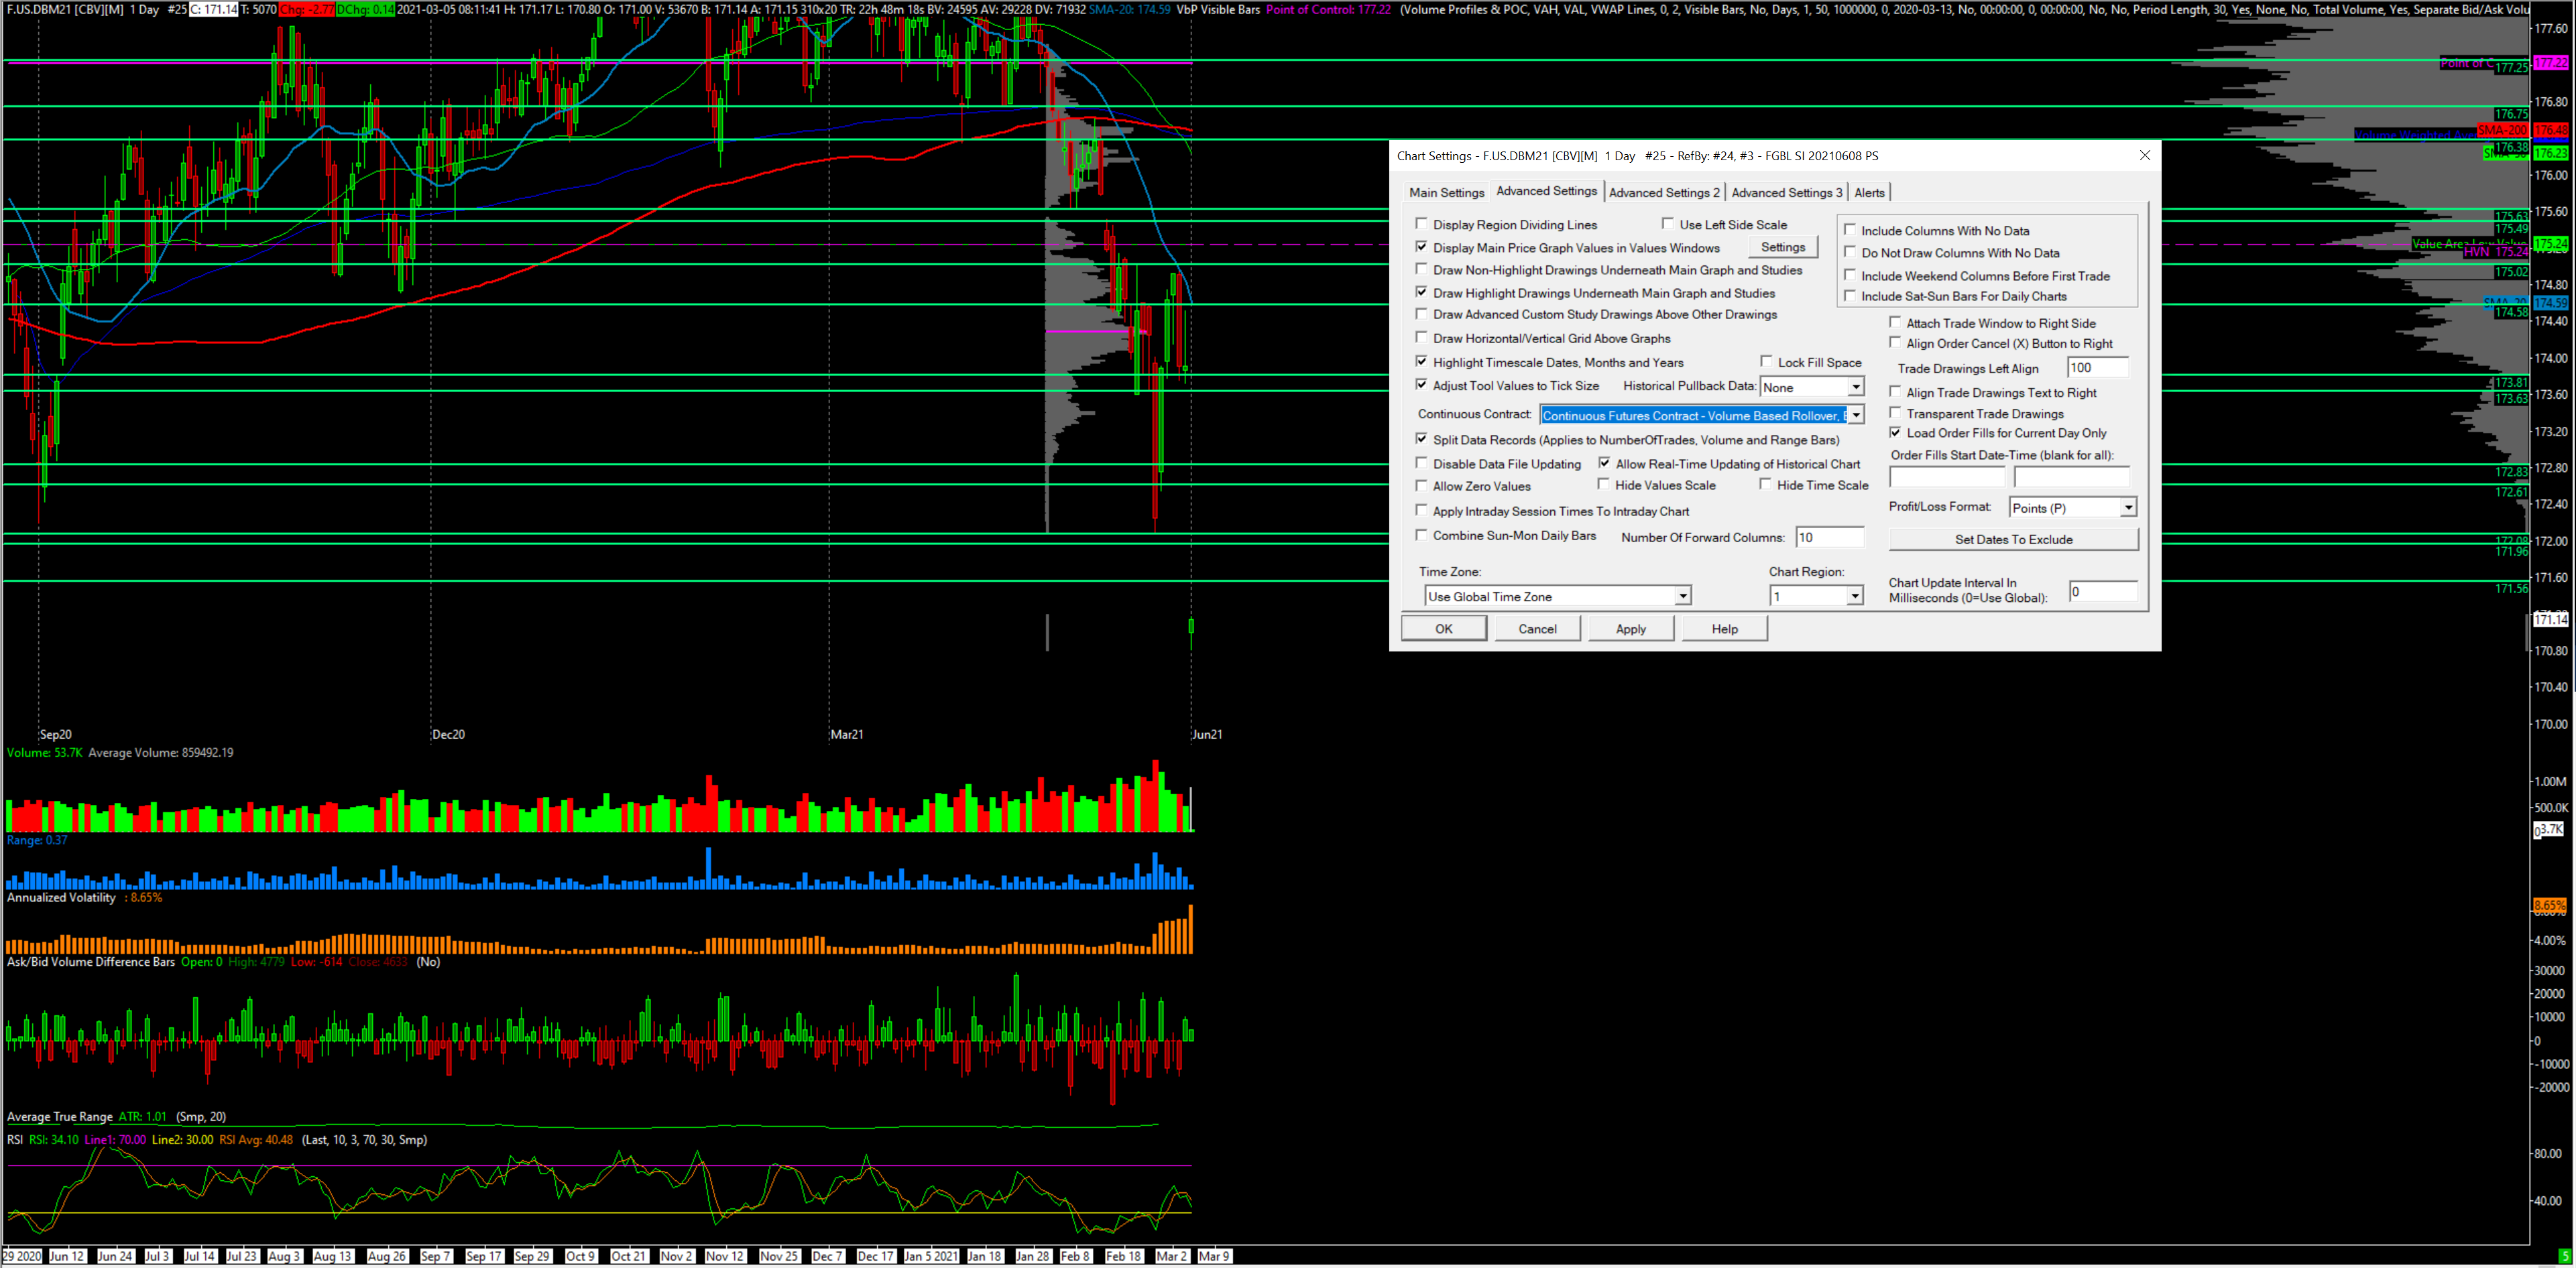Uncheck Load Order Fills for Current Day Only
Screen dimensions: 2576x1268
click(x=1895, y=433)
